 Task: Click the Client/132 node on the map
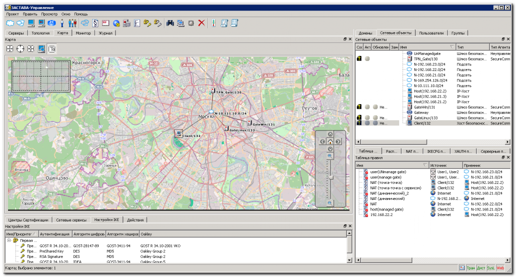tap(178, 133)
